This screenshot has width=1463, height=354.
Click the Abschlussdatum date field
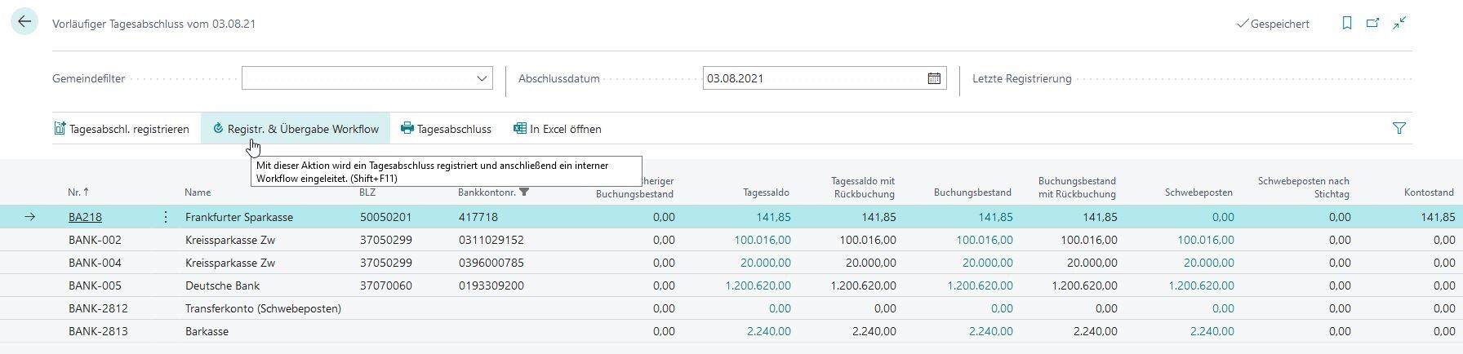(x=813, y=79)
